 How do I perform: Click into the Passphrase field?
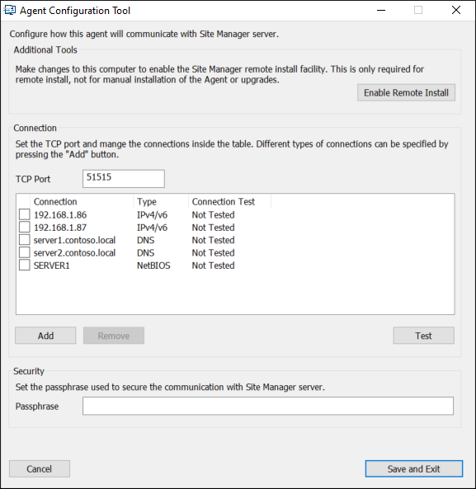268,406
